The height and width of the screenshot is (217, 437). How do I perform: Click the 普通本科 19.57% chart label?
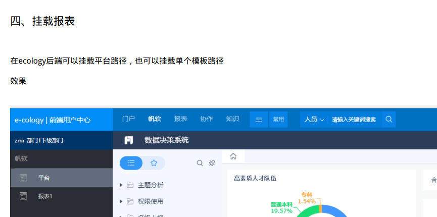(x=281, y=208)
